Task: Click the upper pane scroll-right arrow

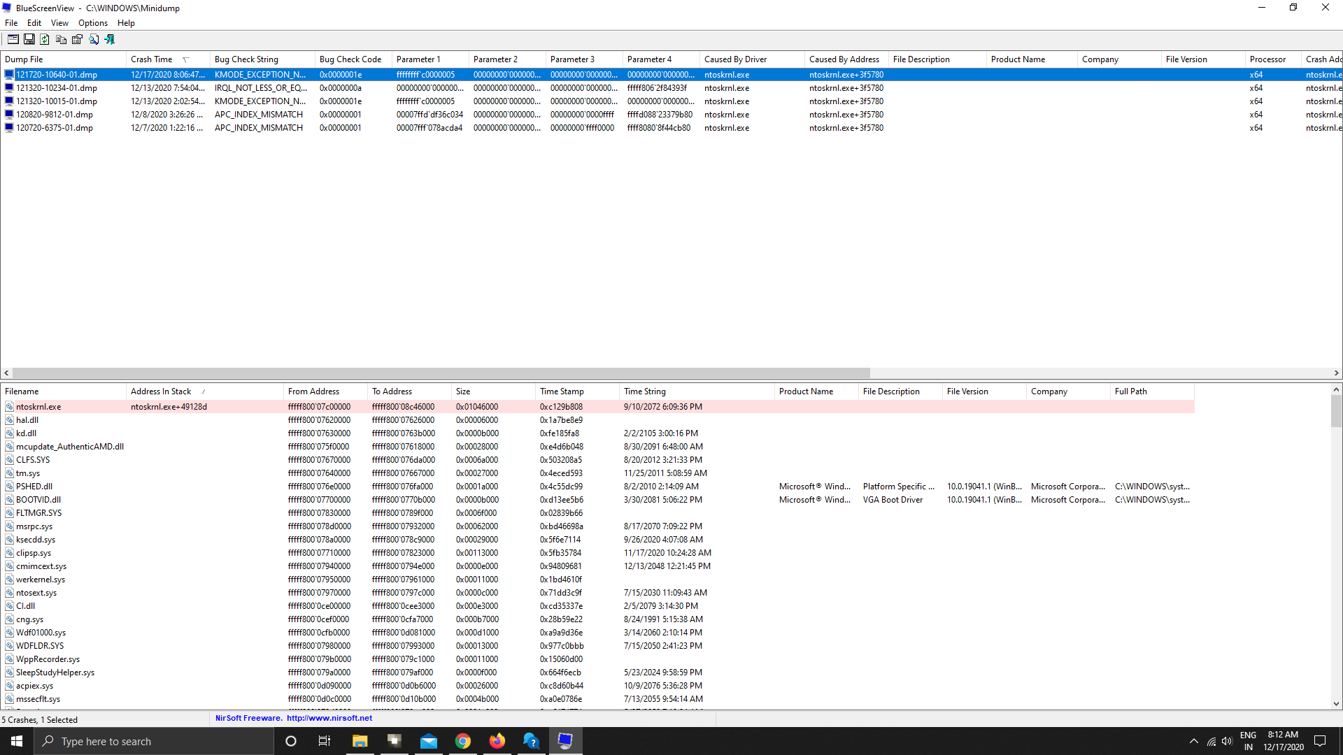Action: [x=1337, y=373]
